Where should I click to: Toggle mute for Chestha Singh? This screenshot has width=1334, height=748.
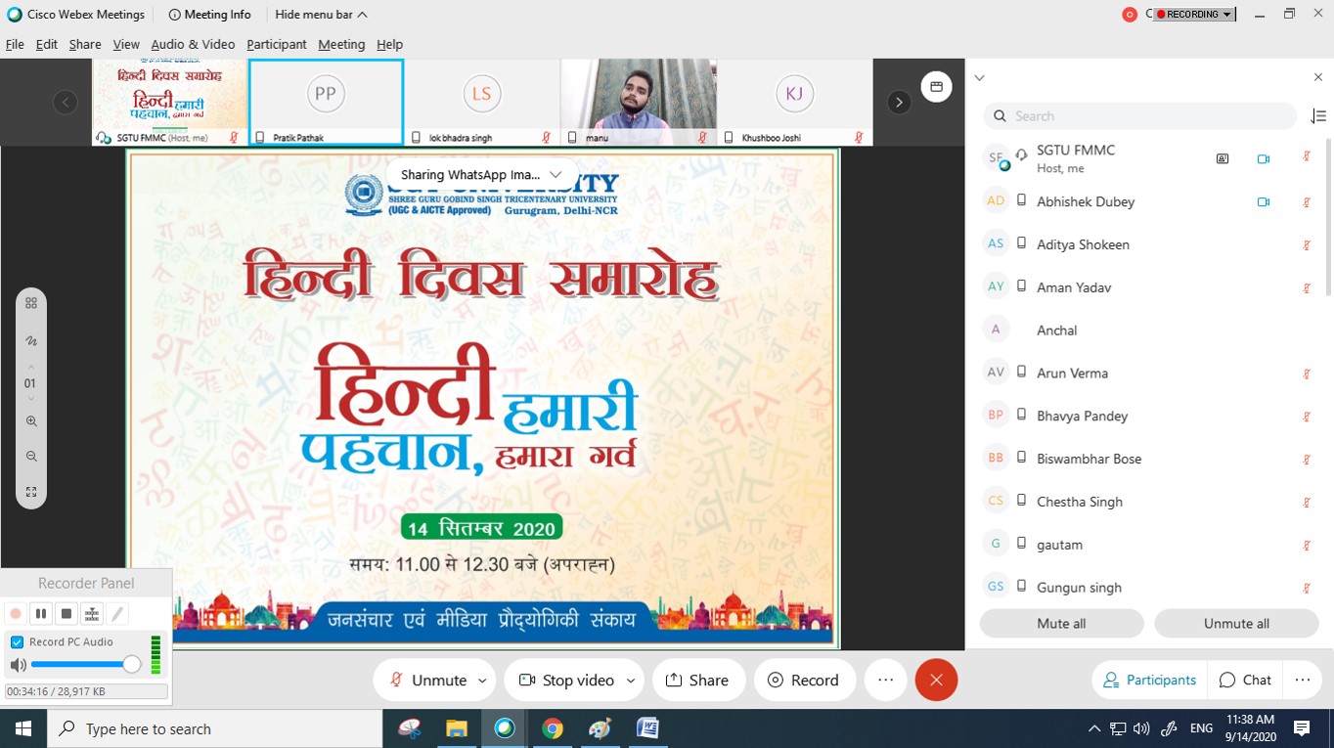(x=1307, y=503)
